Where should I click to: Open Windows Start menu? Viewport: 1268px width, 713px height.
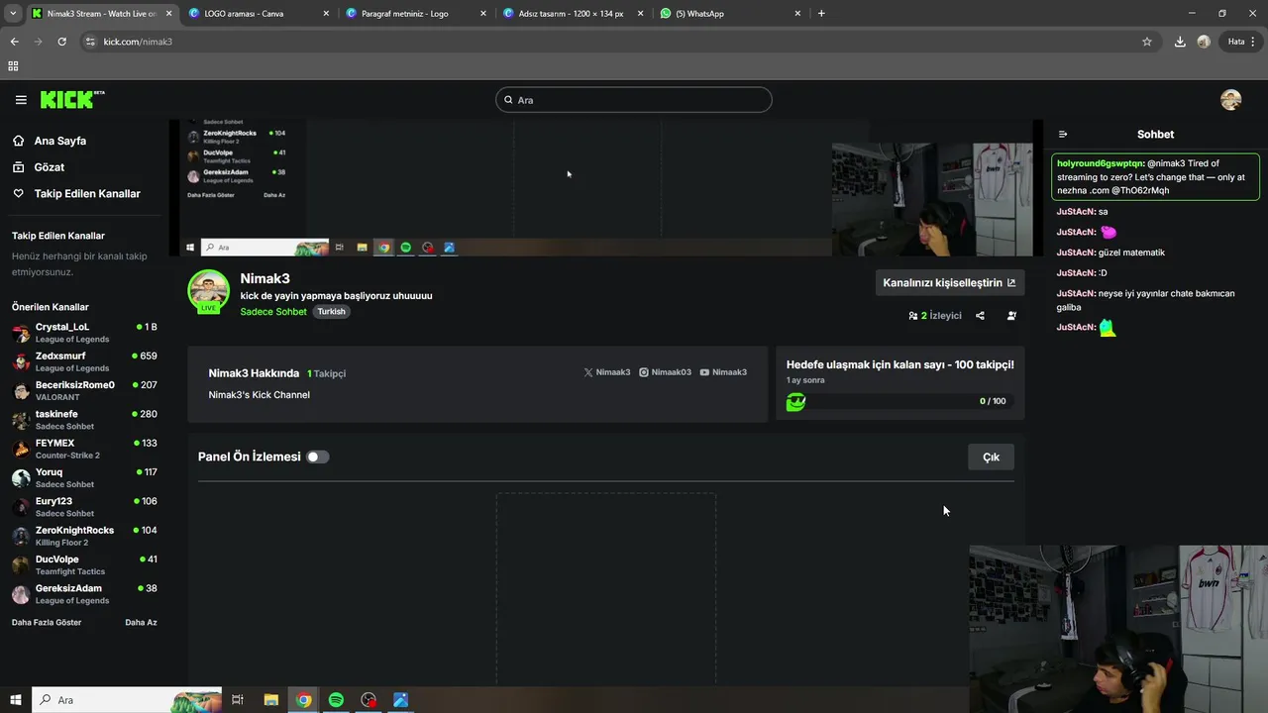tap(15, 700)
